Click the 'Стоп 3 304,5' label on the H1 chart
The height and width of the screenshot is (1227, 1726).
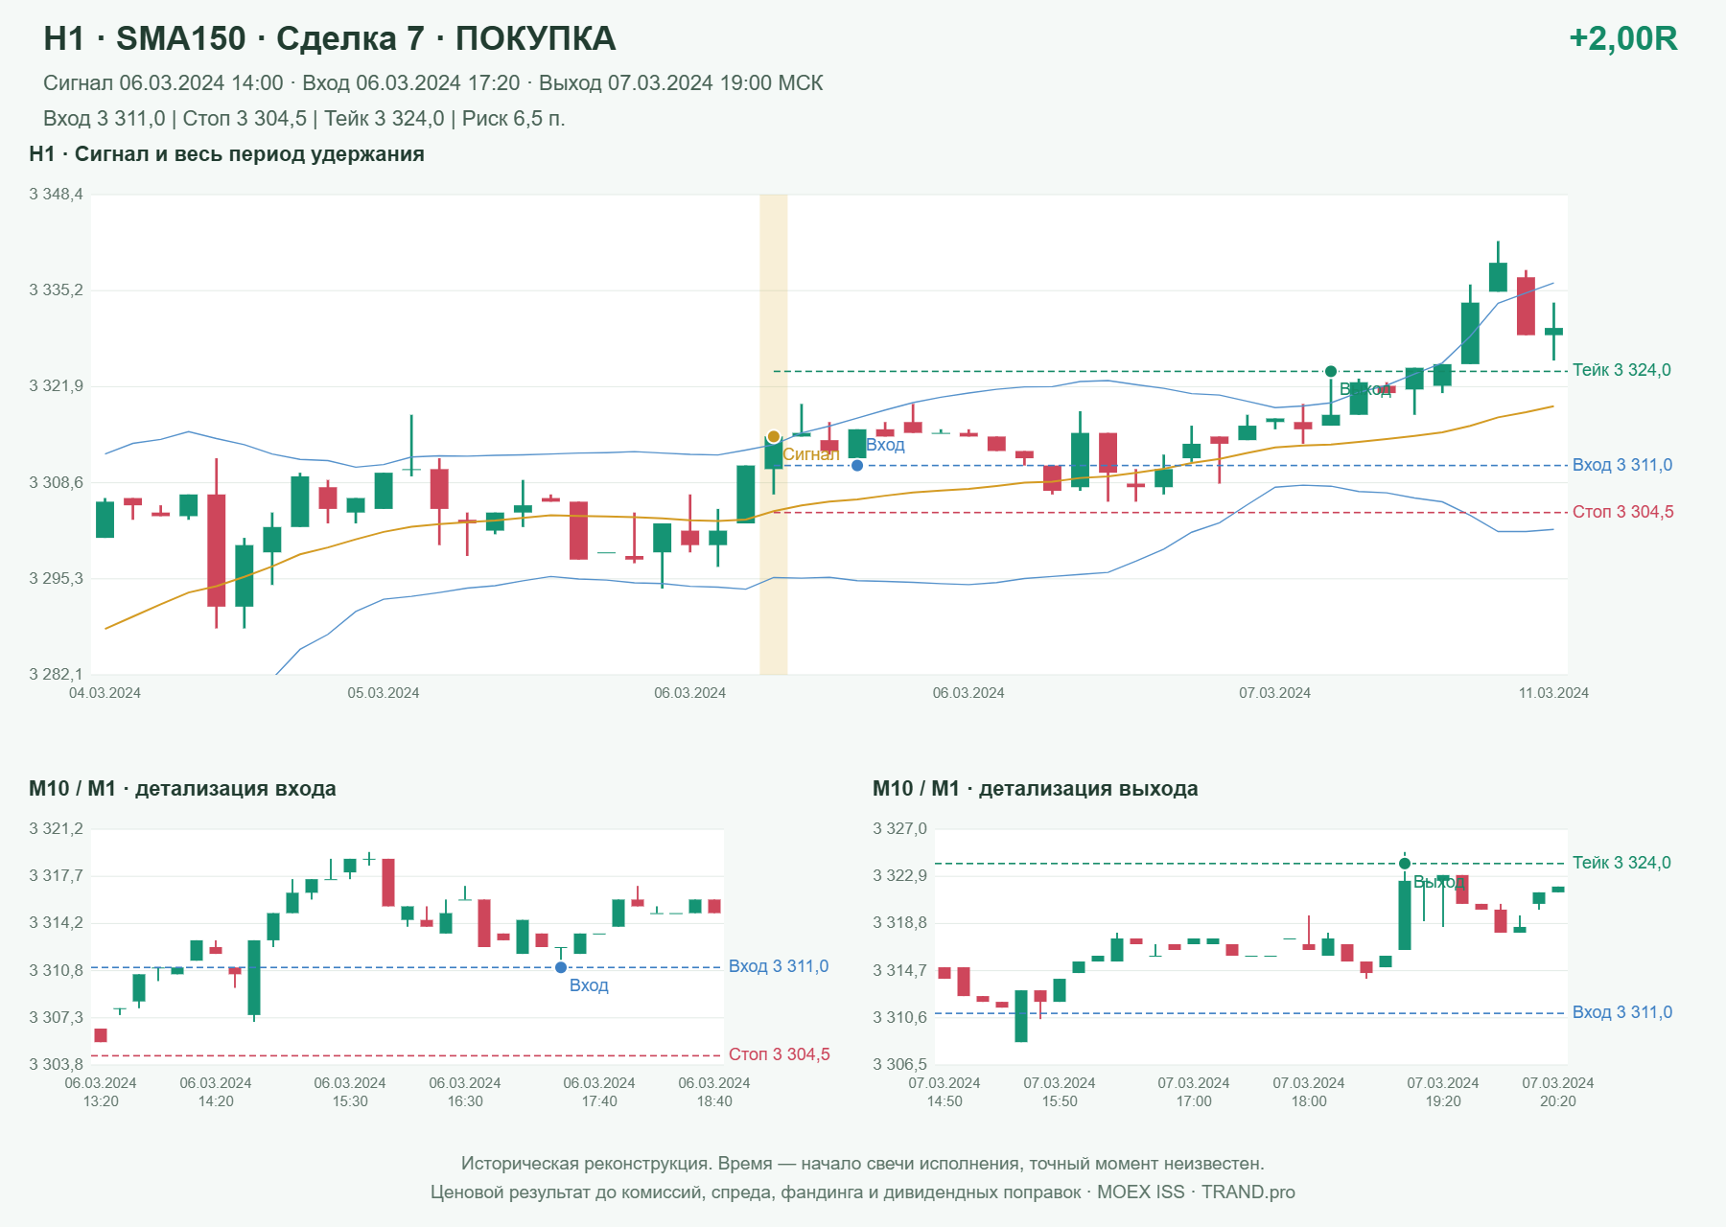point(1623,512)
